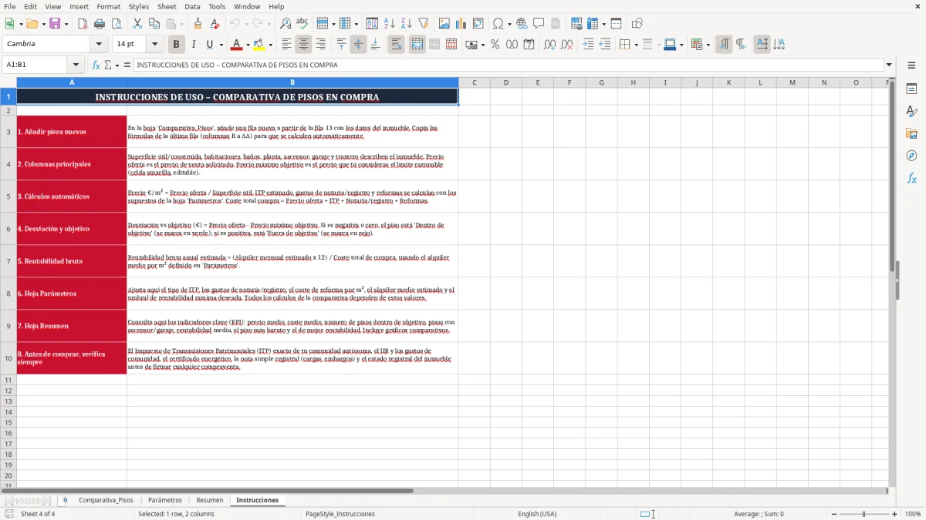926x520 pixels.
Task: Click the Sort dialog icon
Action: pos(372,24)
